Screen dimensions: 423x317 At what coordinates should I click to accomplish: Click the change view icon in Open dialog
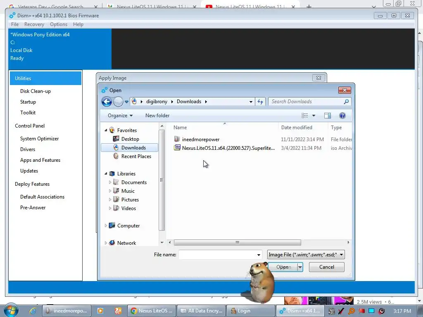pyautogui.click(x=305, y=116)
